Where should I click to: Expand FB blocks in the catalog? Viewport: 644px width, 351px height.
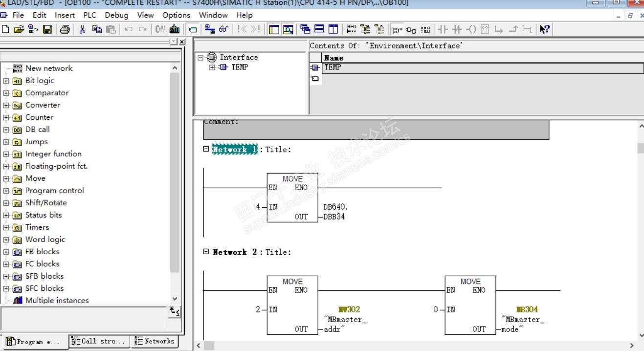[6, 252]
